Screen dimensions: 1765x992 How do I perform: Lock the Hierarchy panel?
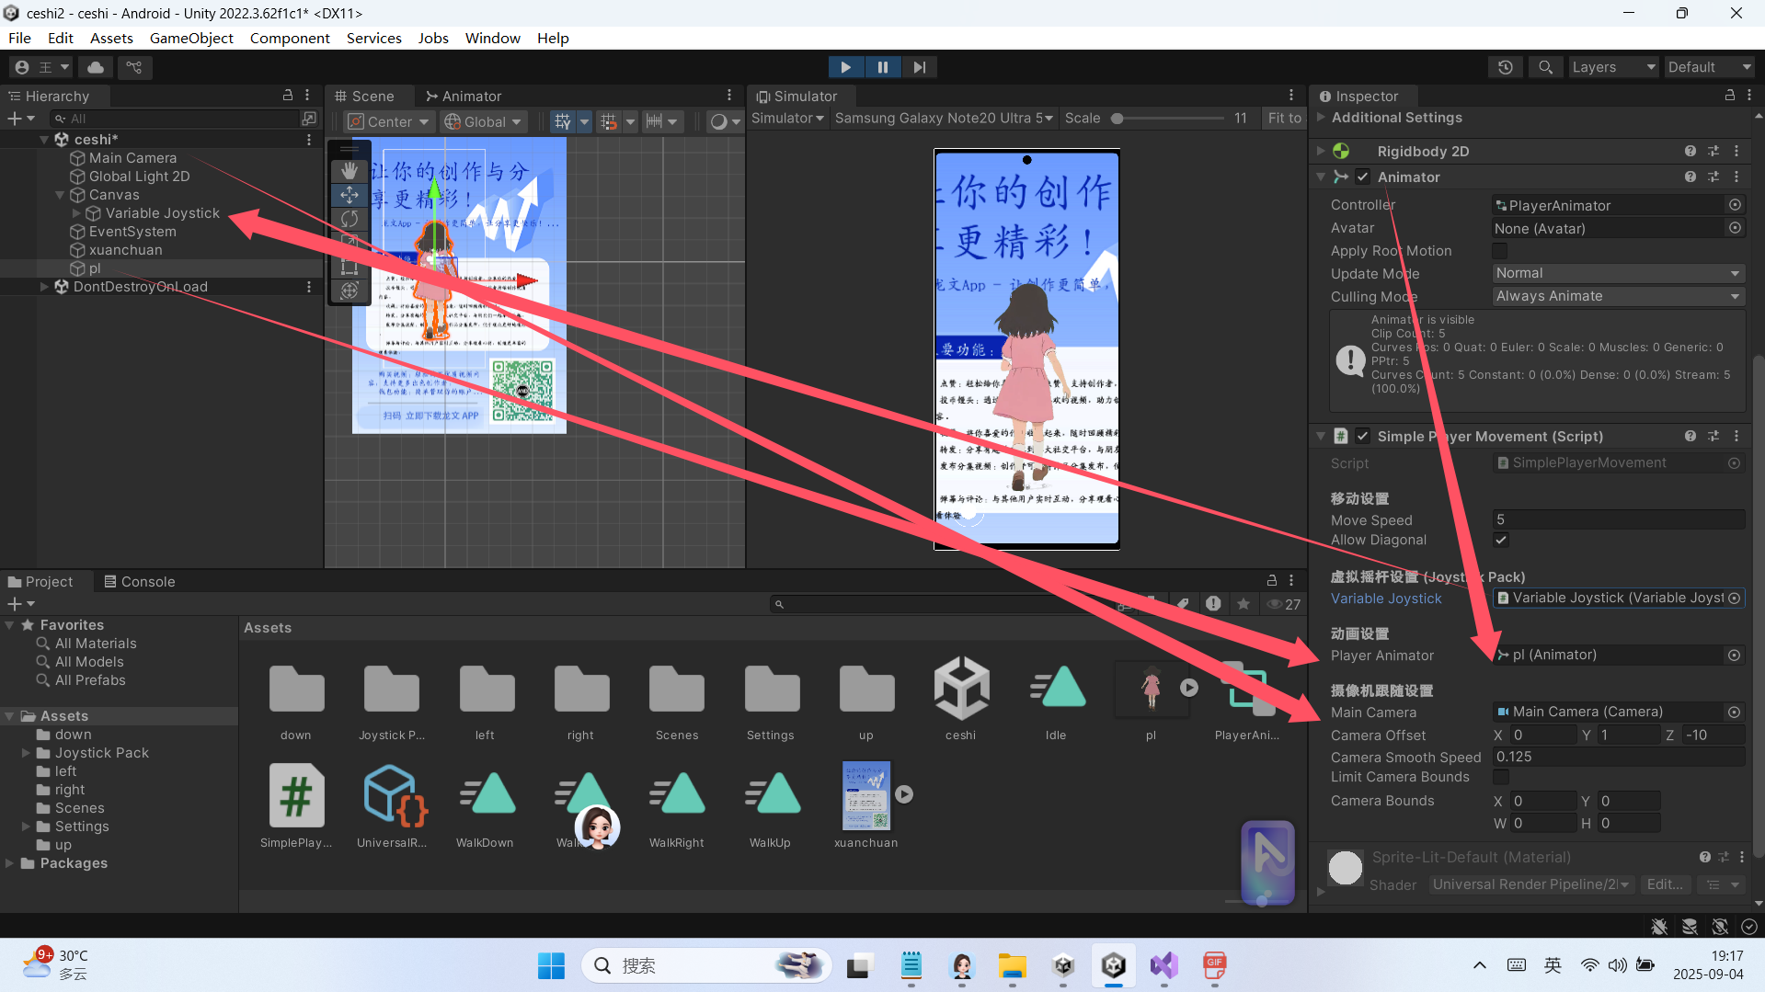tap(288, 96)
